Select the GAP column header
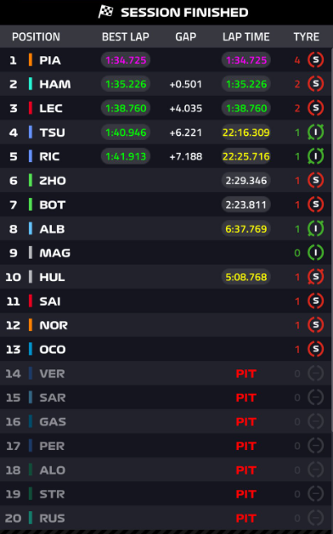 point(186,37)
